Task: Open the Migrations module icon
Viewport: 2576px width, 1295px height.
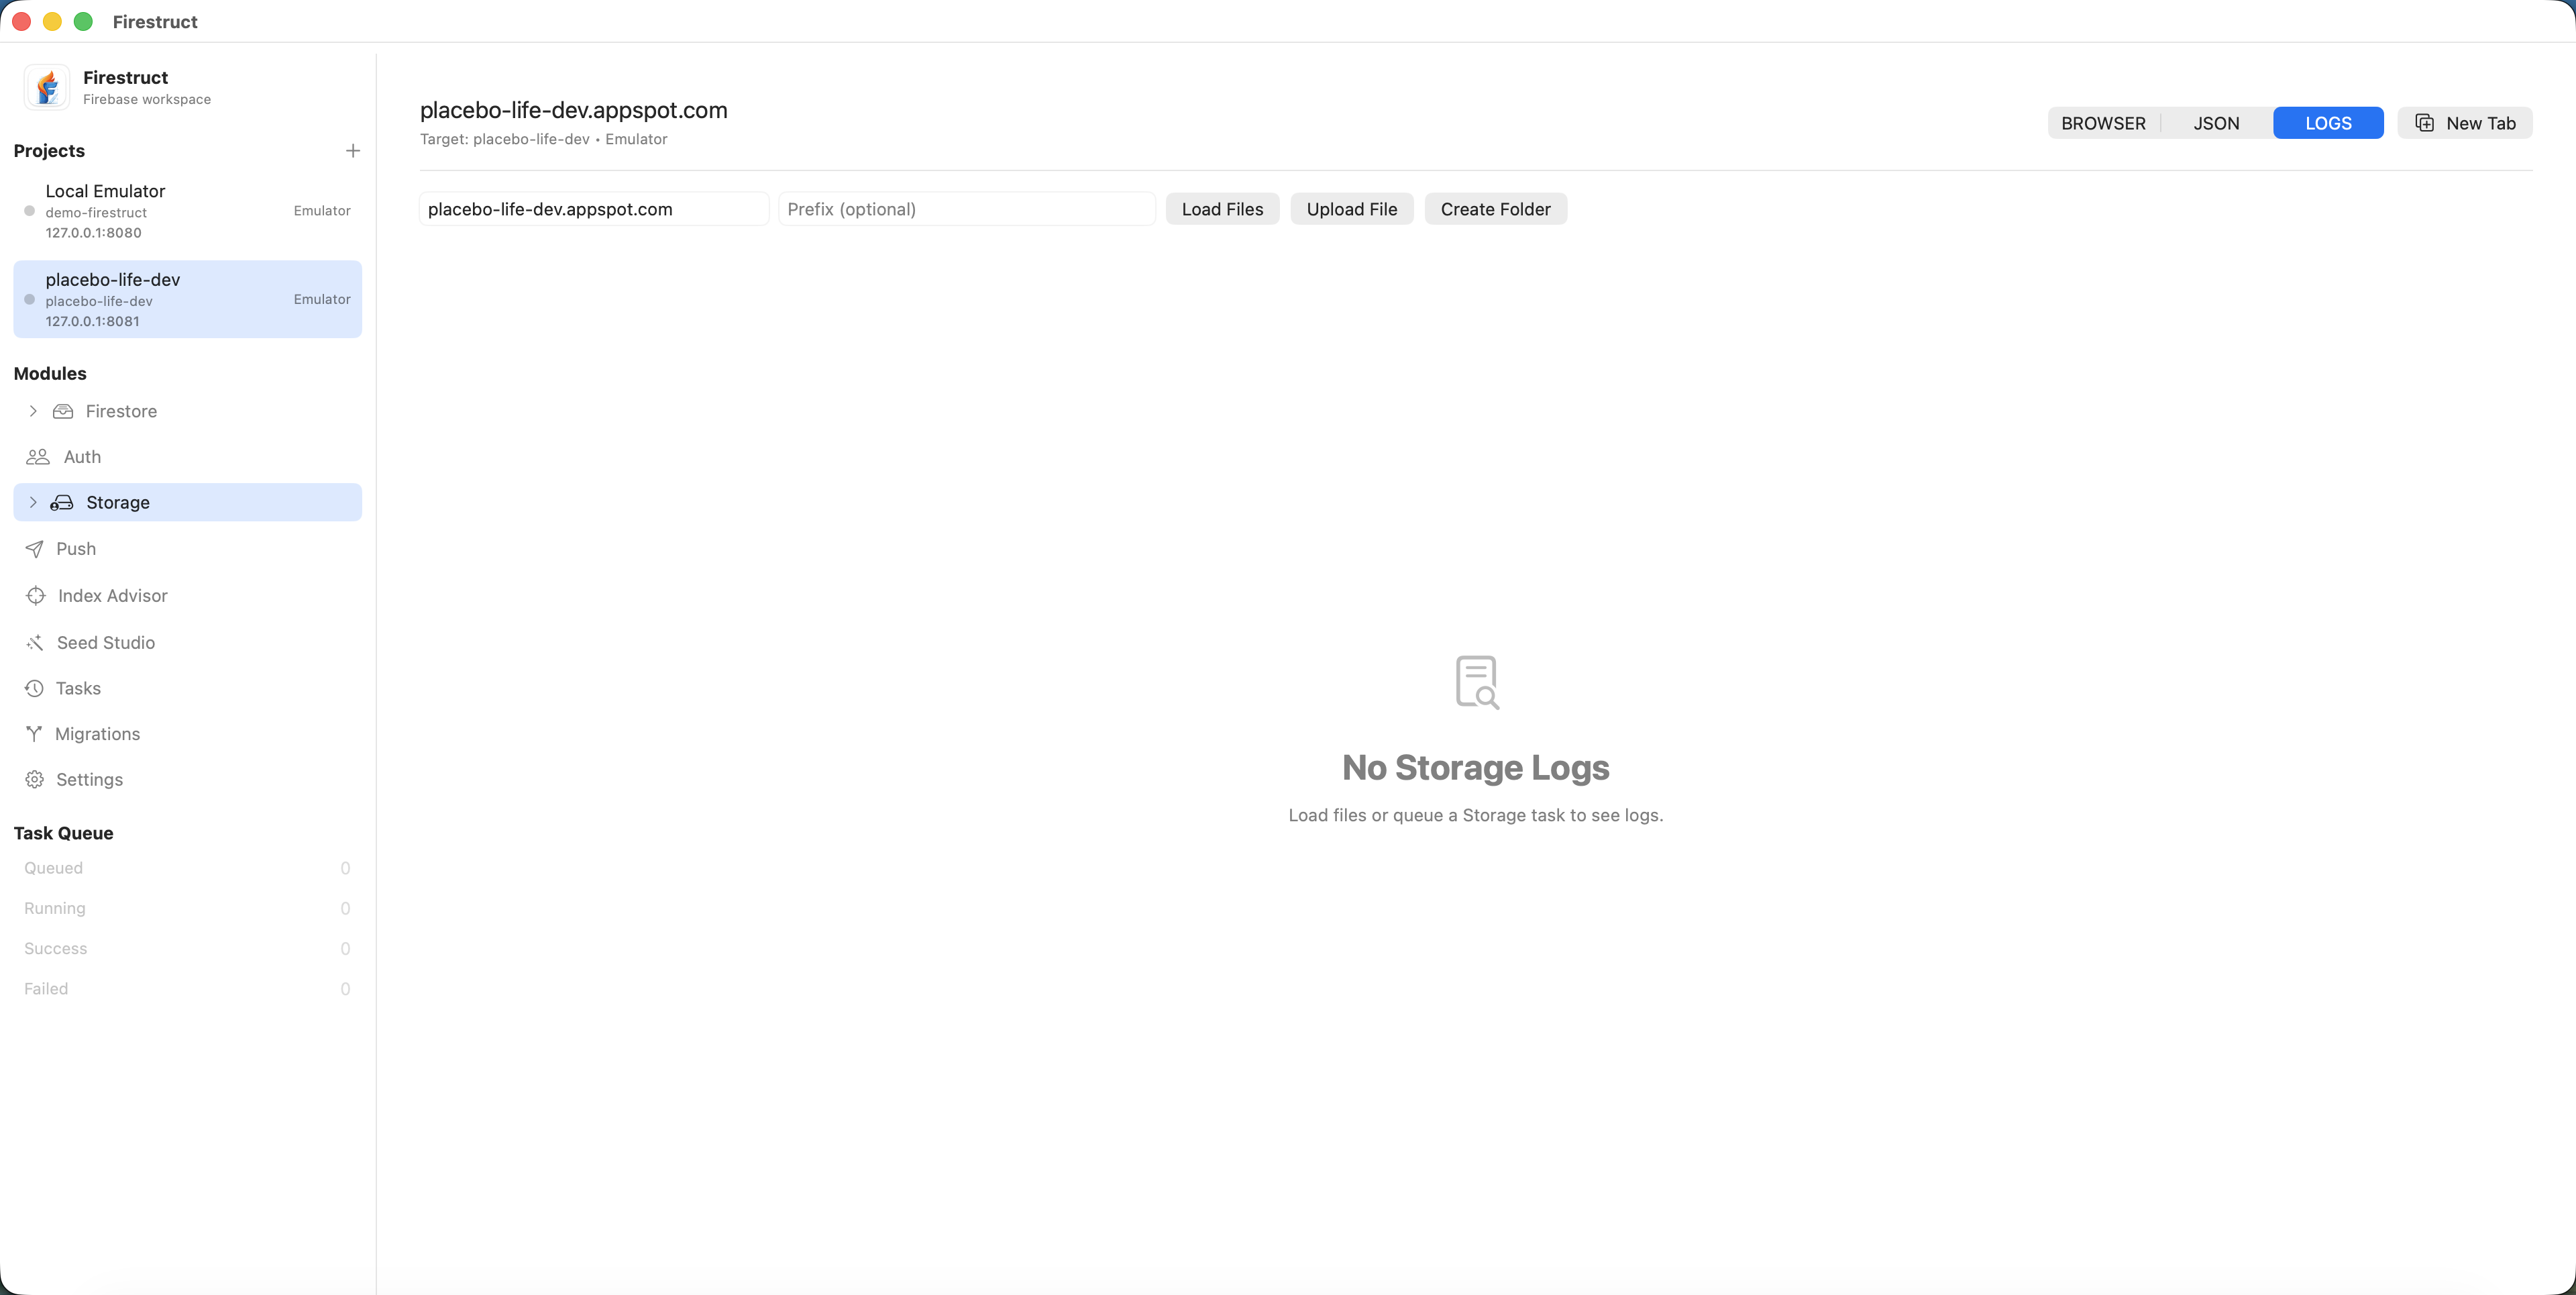Action: [x=36, y=733]
